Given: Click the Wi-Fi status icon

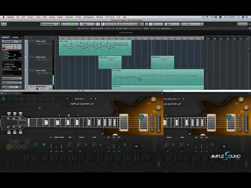Looking at the screenshot, I should coord(207,17).
